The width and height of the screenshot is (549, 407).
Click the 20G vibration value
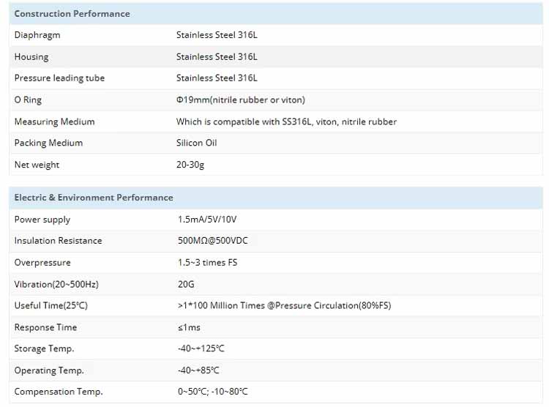pos(186,284)
